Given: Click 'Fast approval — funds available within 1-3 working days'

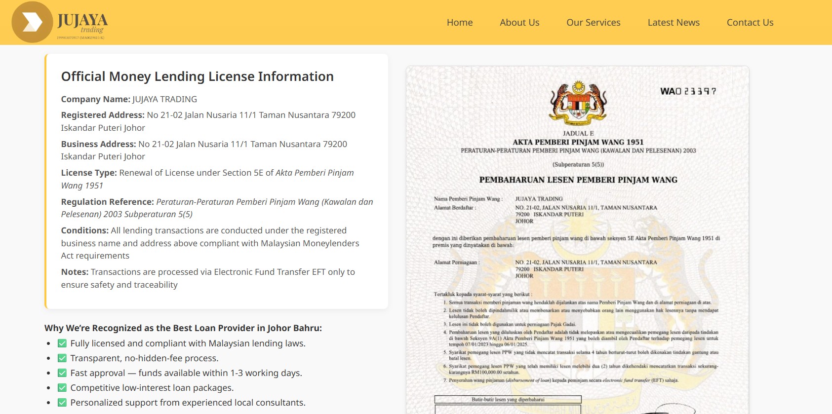Looking at the screenshot, I should [186, 373].
